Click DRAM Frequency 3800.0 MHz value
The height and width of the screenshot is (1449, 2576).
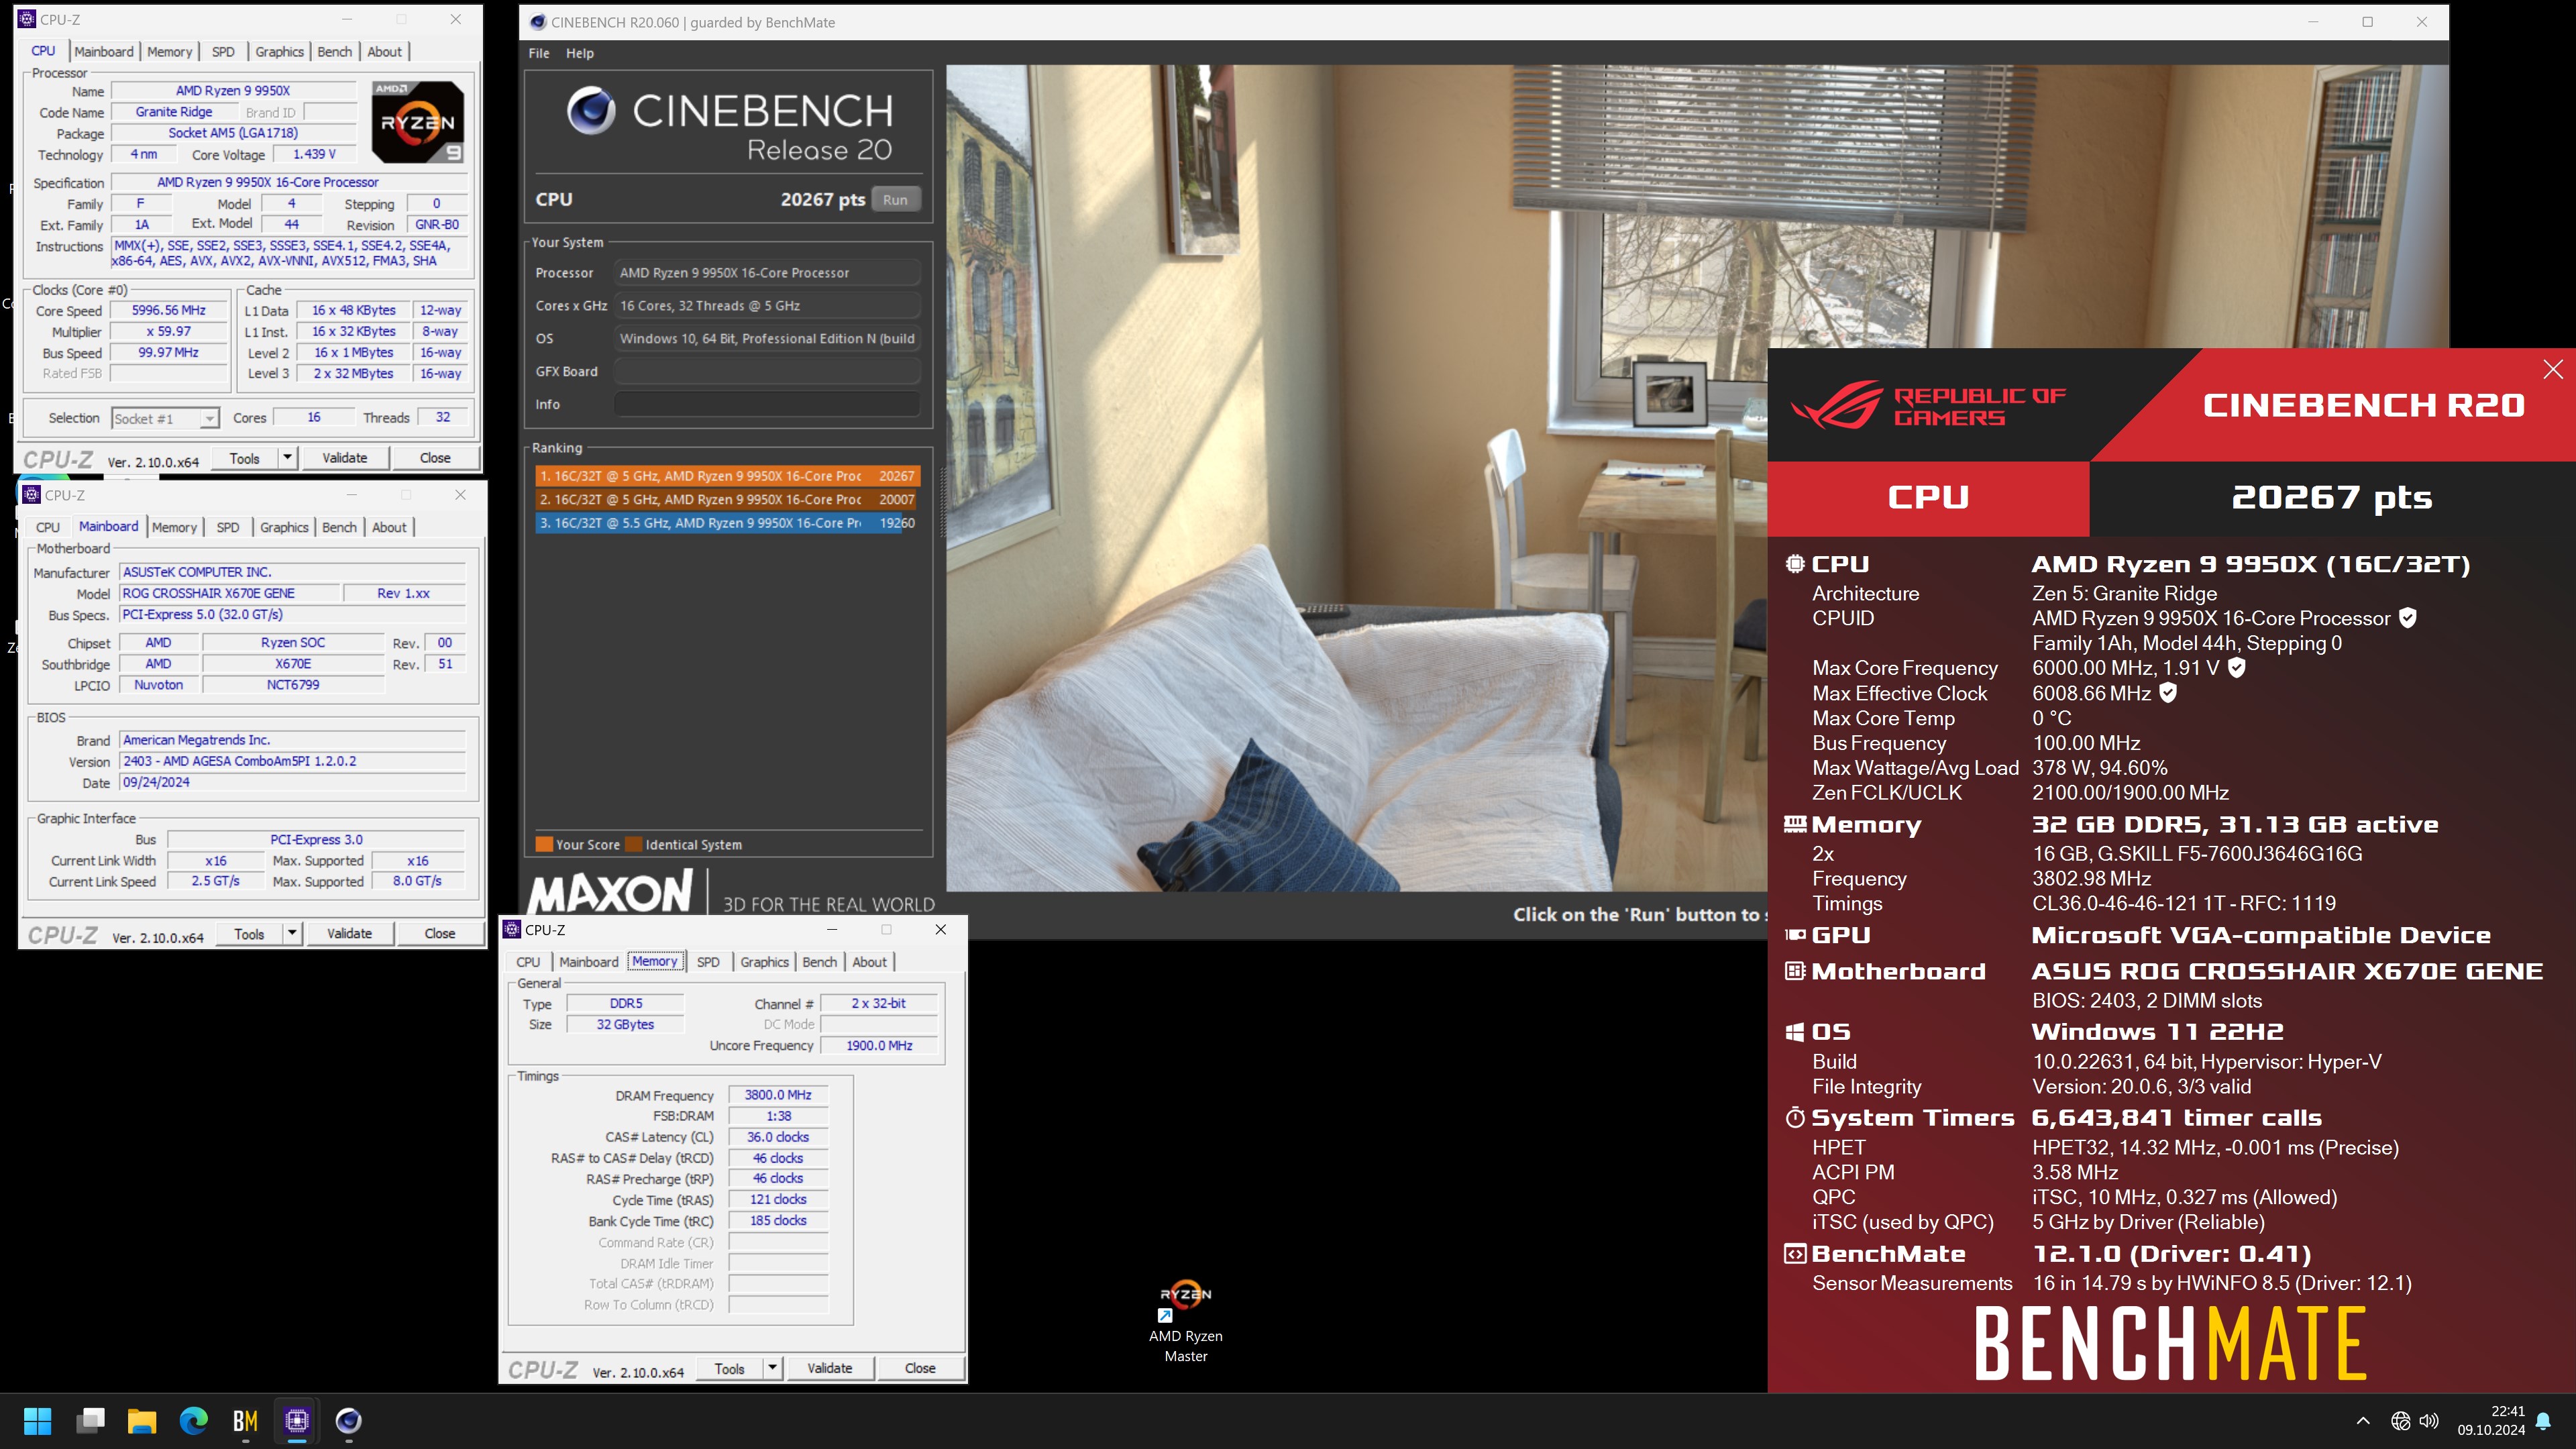click(778, 1095)
